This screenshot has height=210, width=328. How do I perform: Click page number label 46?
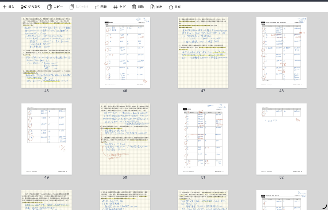(x=125, y=91)
